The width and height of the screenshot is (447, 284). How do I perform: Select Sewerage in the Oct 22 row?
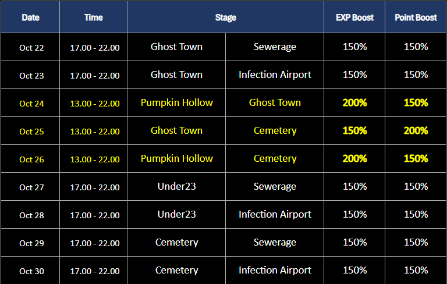point(275,47)
